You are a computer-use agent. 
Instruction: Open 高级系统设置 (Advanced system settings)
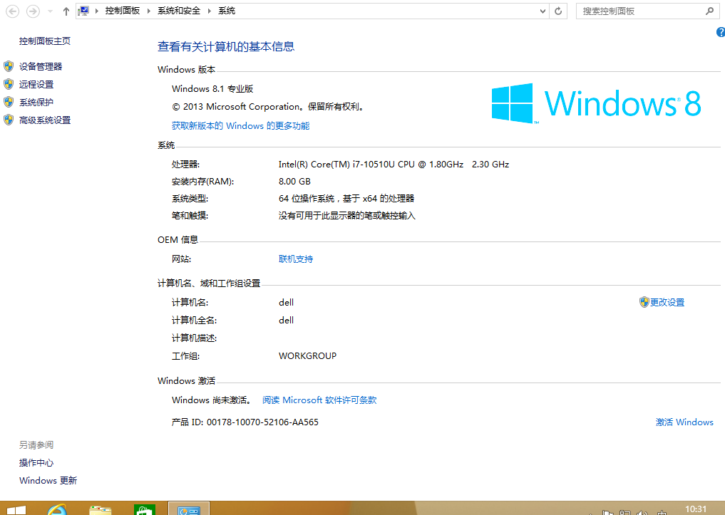point(45,120)
